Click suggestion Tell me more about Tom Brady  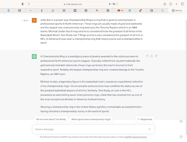point(51,119)
